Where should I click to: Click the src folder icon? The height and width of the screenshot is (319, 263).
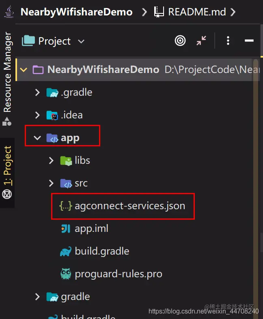pos(66,184)
